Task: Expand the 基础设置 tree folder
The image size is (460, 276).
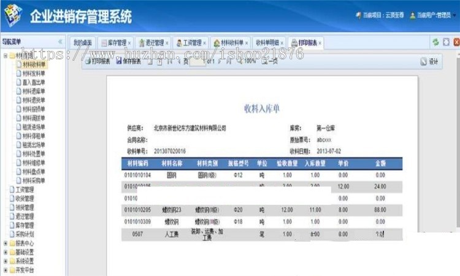Action: 6,252
